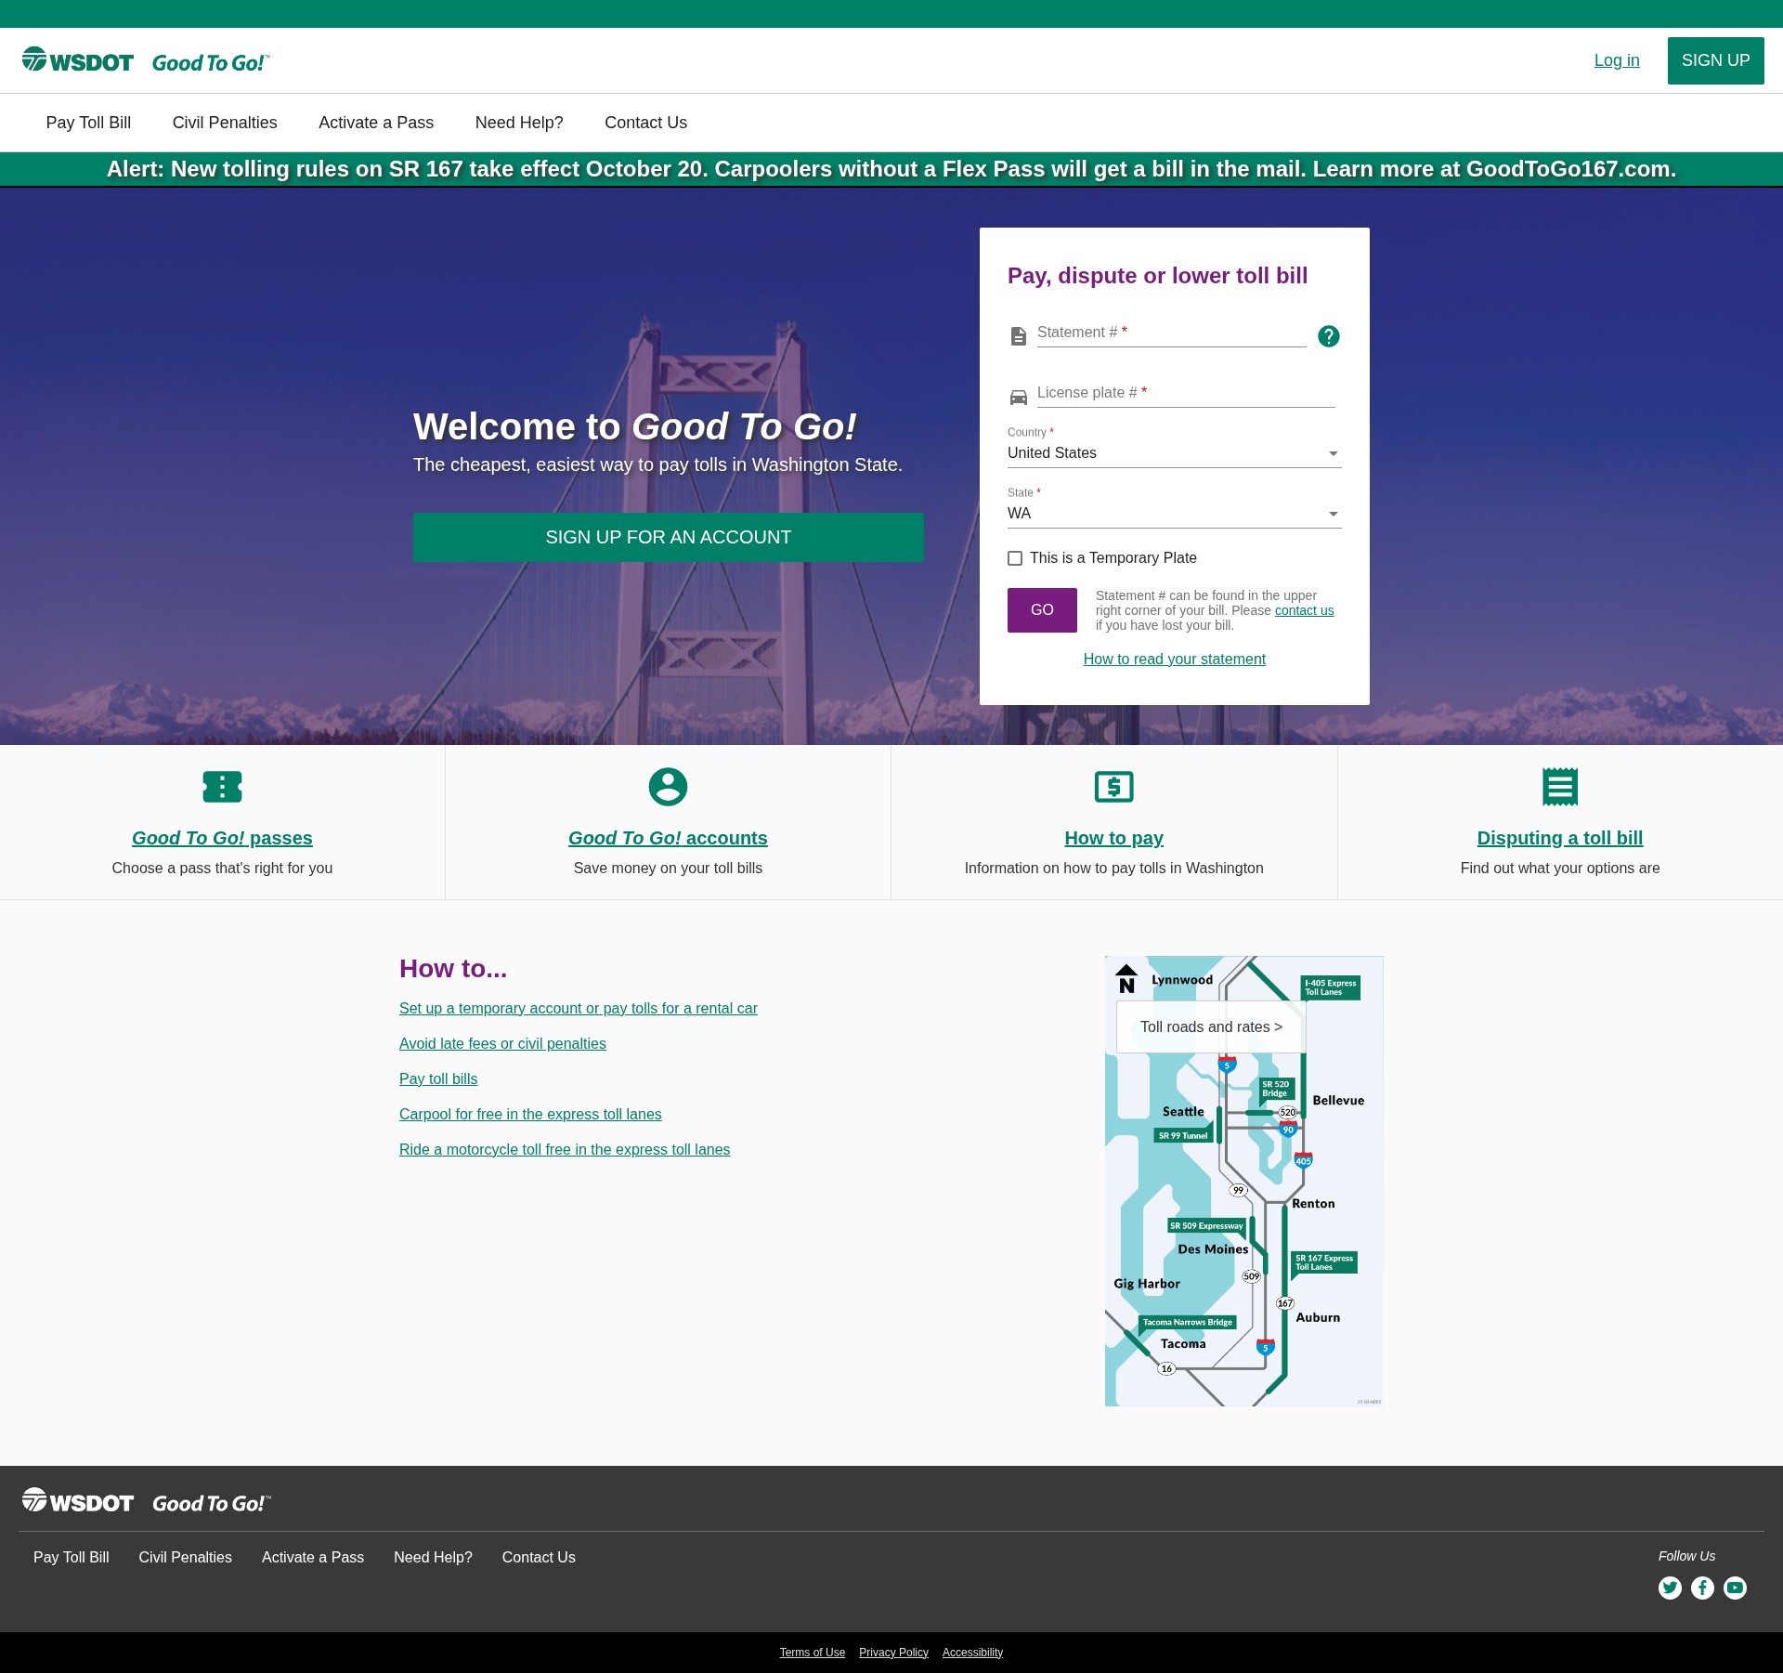Click Activate a Pass in the footer menu
The width and height of the screenshot is (1783, 1673).
pyautogui.click(x=313, y=1557)
